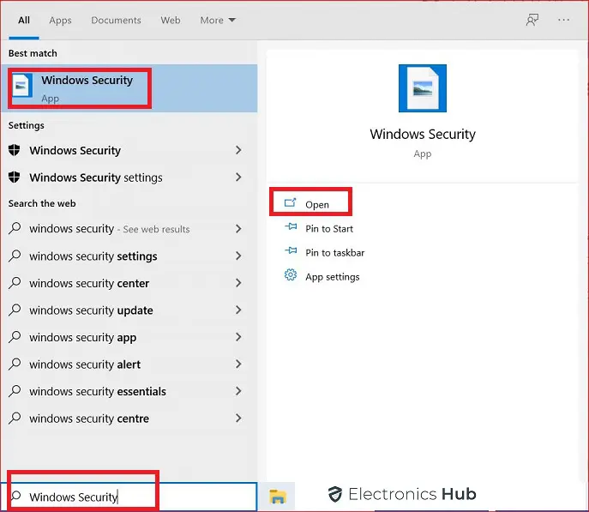Click search icon beside 'windows security center'
The image size is (589, 512).
click(15, 282)
